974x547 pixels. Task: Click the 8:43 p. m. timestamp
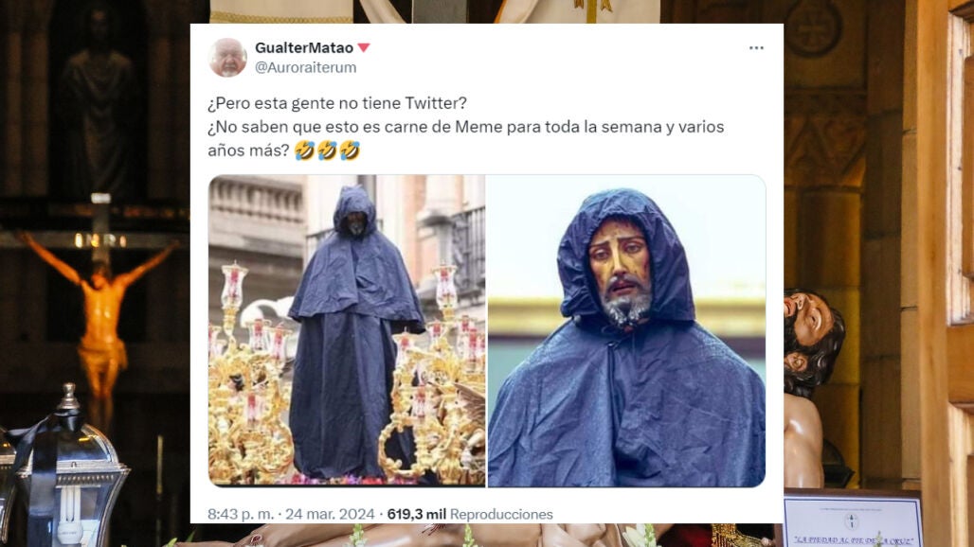[x=241, y=514]
